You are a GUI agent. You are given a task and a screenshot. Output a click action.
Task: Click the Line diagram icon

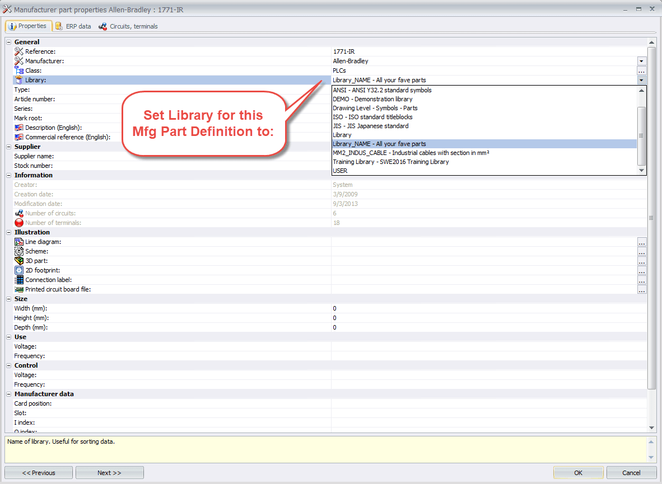(x=19, y=242)
